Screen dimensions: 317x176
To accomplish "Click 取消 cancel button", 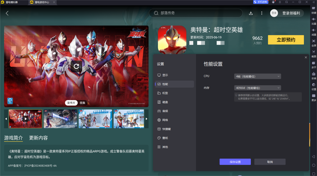I will click(270, 162).
